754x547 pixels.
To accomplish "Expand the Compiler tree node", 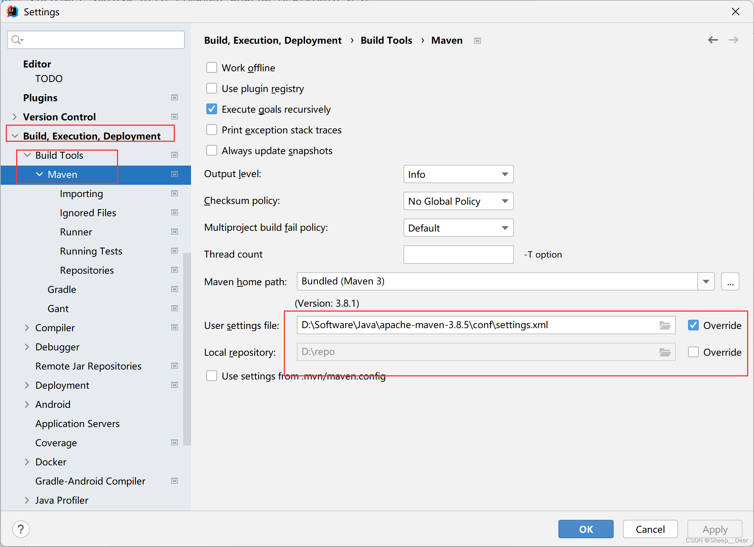I will pos(27,327).
